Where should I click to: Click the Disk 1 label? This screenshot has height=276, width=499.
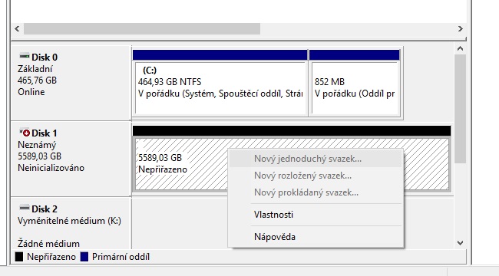(45, 133)
